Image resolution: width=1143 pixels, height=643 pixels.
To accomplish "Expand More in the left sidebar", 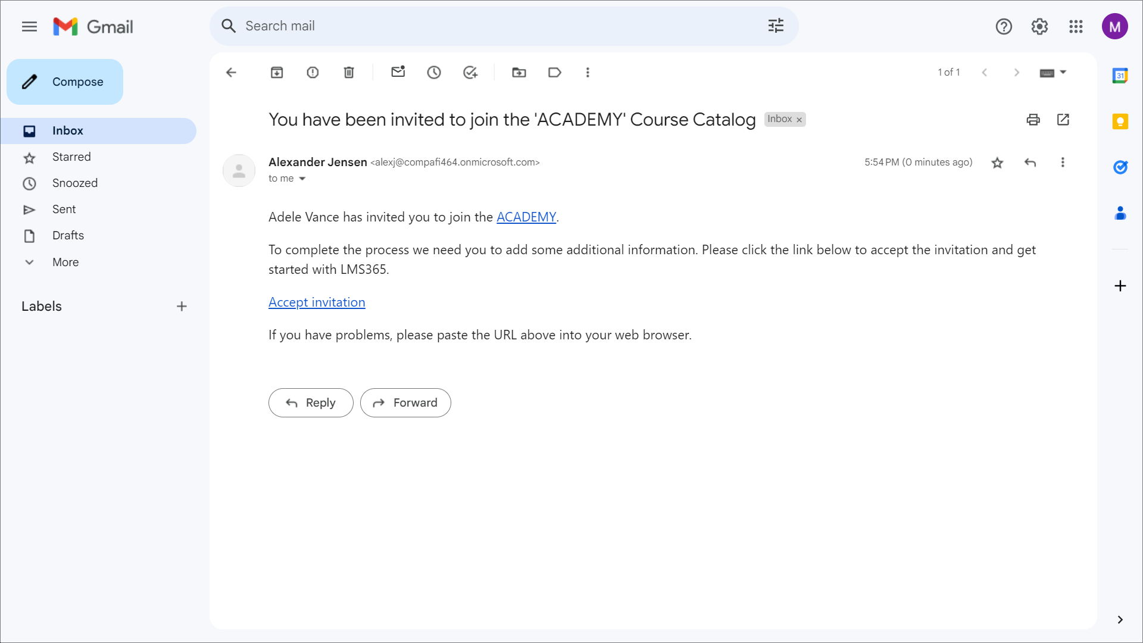I will point(65,262).
